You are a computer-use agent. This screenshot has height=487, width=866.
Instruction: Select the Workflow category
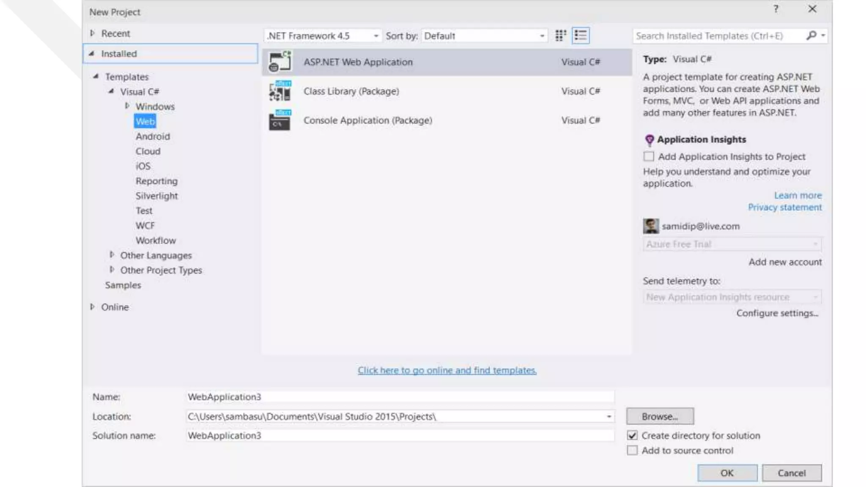pos(156,240)
